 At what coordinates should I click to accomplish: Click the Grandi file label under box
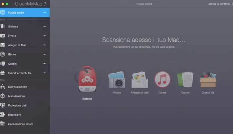pos(208,93)
